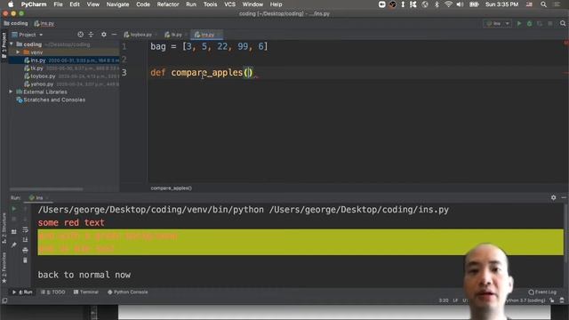Image resolution: width=569 pixels, height=320 pixels.
Task: Hide the Run tool window with minus icon
Action: 564,197
